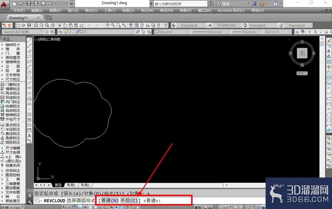Click the Move tool in the Modify toolbar
This screenshot has width=332, height=209.
[x=329, y=67]
